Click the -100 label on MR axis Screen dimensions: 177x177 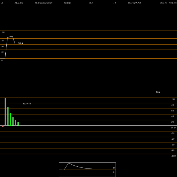click(x=173, y=156)
